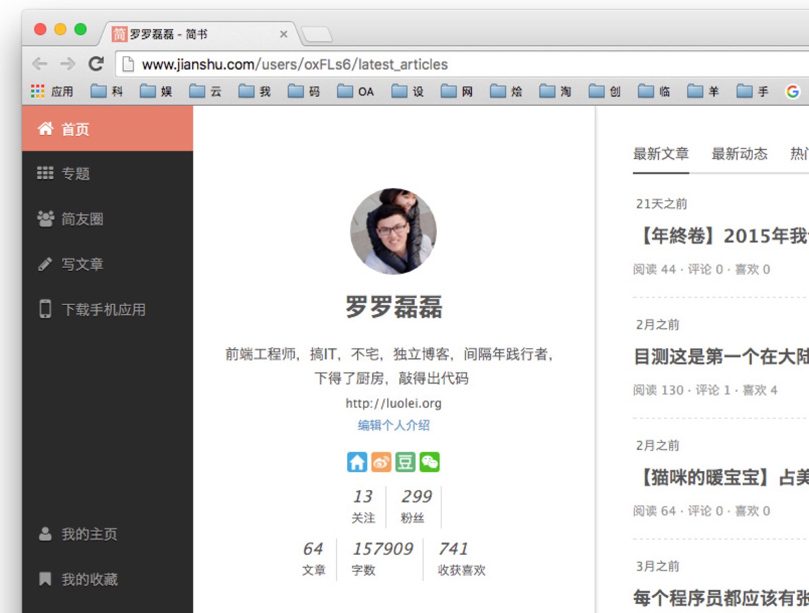Open the WeChat social icon
The width and height of the screenshot is (809, 613).
pyautogui.click(x=429, y=462)
